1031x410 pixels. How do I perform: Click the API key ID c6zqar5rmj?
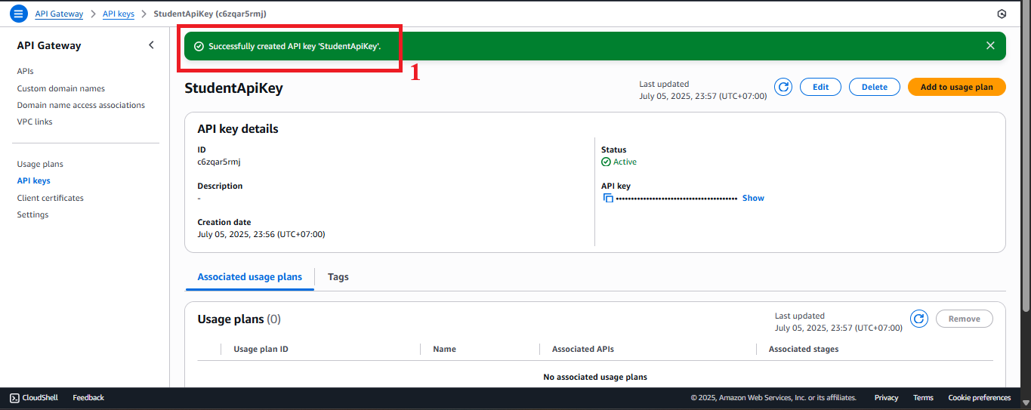[219, 162]
